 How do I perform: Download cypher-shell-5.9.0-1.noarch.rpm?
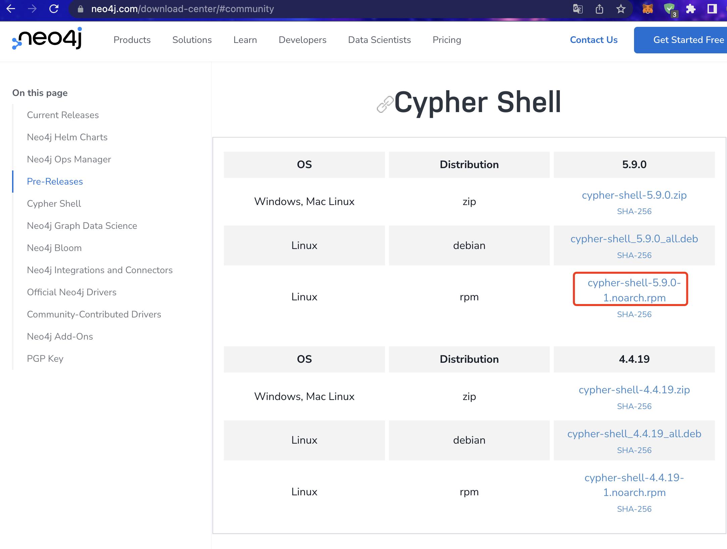coord(634,290)
